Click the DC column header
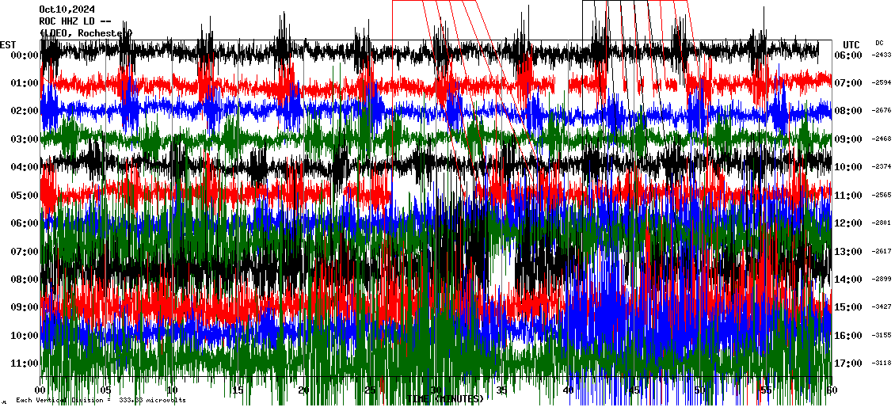The image size is (895, 411). click(879, 44)
